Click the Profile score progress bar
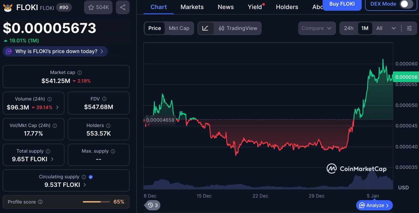Viewport: 419px width, 213px height. tap(96, 202)
